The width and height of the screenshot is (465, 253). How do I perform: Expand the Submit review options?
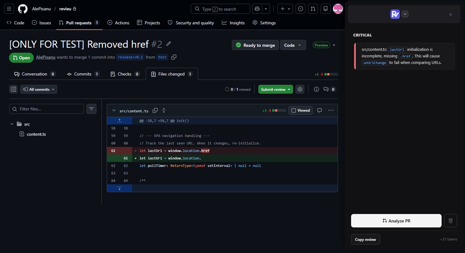(289, 89)
